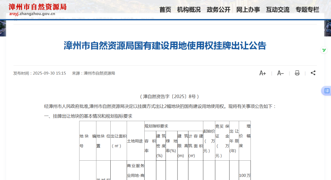Click the 漳州市自然资源局 site logo

(x=37, y=6)
